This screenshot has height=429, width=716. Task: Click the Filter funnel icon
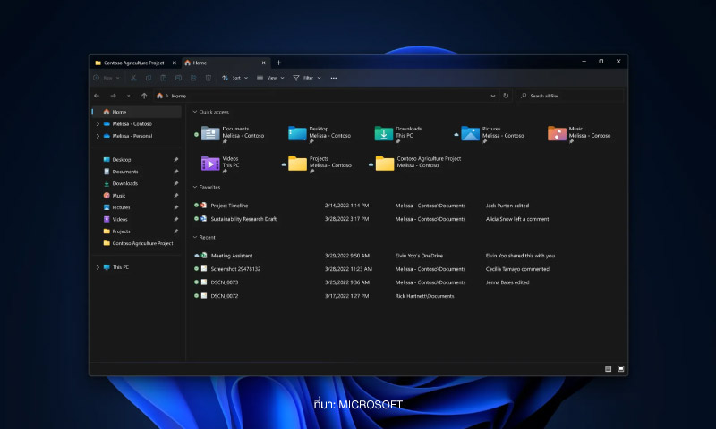tap(296, 78)
